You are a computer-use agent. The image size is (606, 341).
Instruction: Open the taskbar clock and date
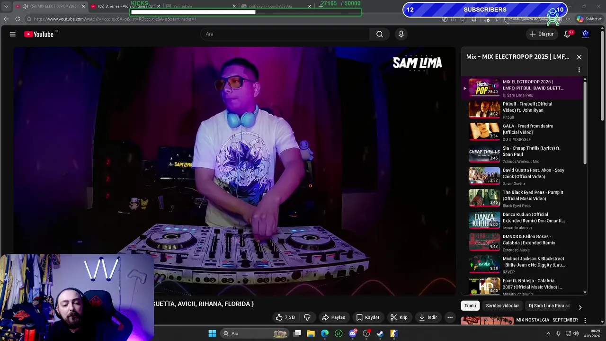pos(592,333)
